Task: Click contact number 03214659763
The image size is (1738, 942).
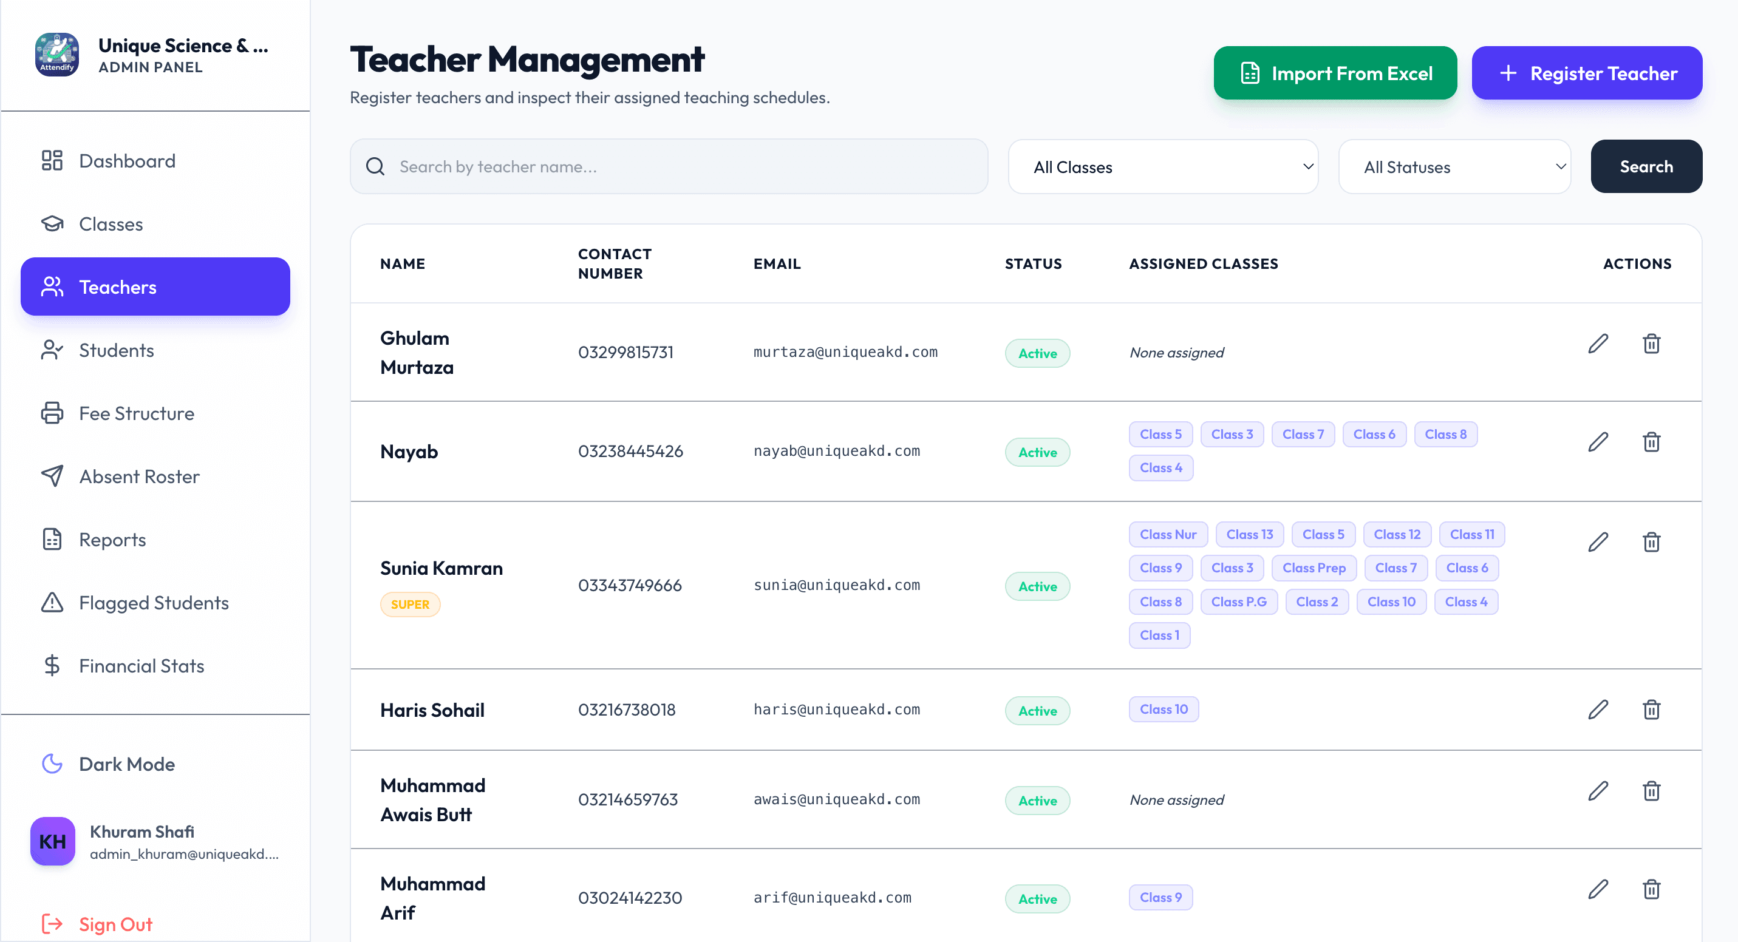Action: [627, 800]
